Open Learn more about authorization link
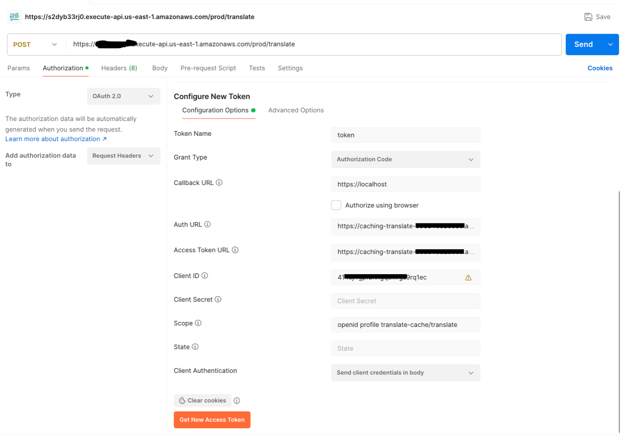This screenshot has width=620, height=440. tap(56, 139)
